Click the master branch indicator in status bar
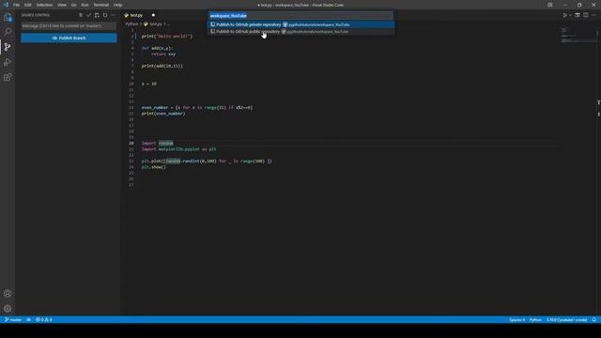 pos(13,319)
